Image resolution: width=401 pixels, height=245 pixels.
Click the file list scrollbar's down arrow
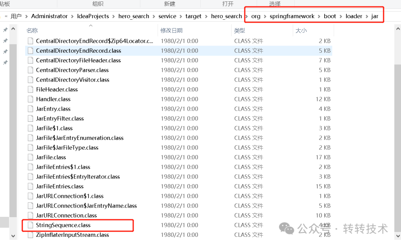click(x=398, y=236)
